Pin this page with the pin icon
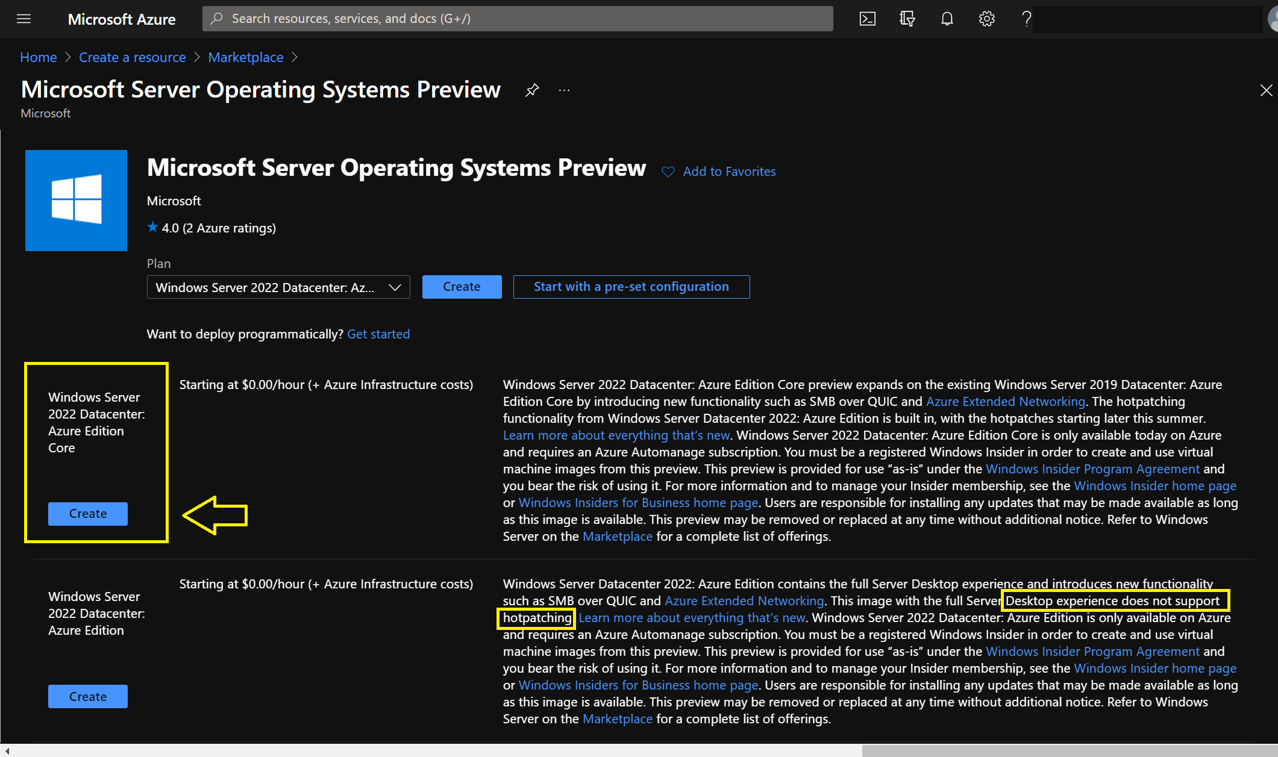Viewport: 1278px width, 757px height. click(531, 90)
